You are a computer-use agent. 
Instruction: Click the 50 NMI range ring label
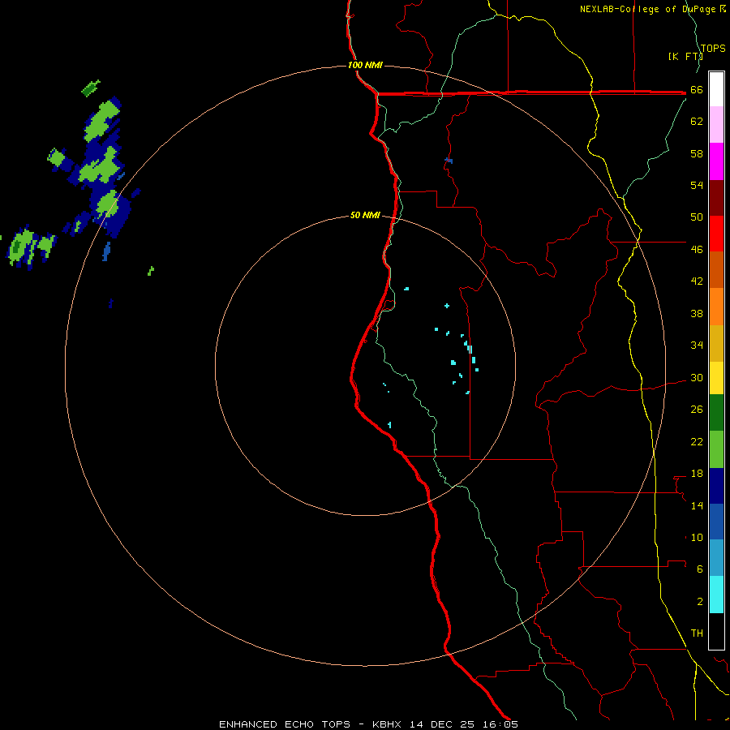(x=365, y=215)
